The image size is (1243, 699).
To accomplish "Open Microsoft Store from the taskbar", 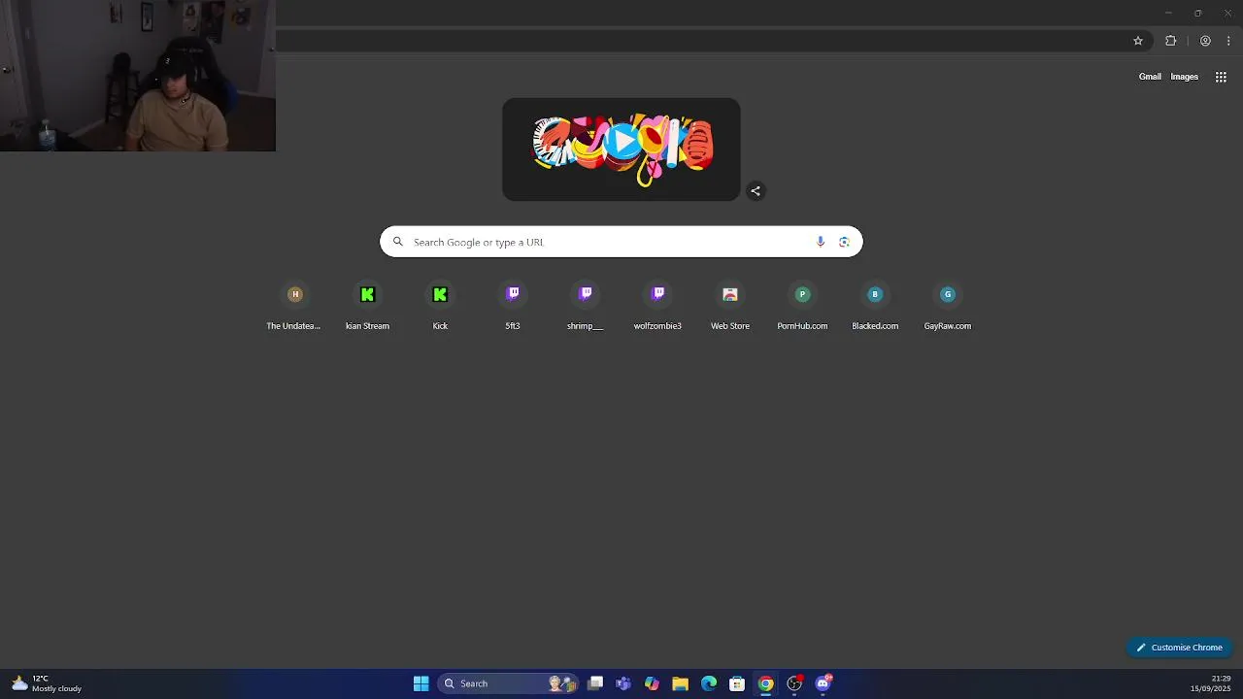I will point(737,683).
